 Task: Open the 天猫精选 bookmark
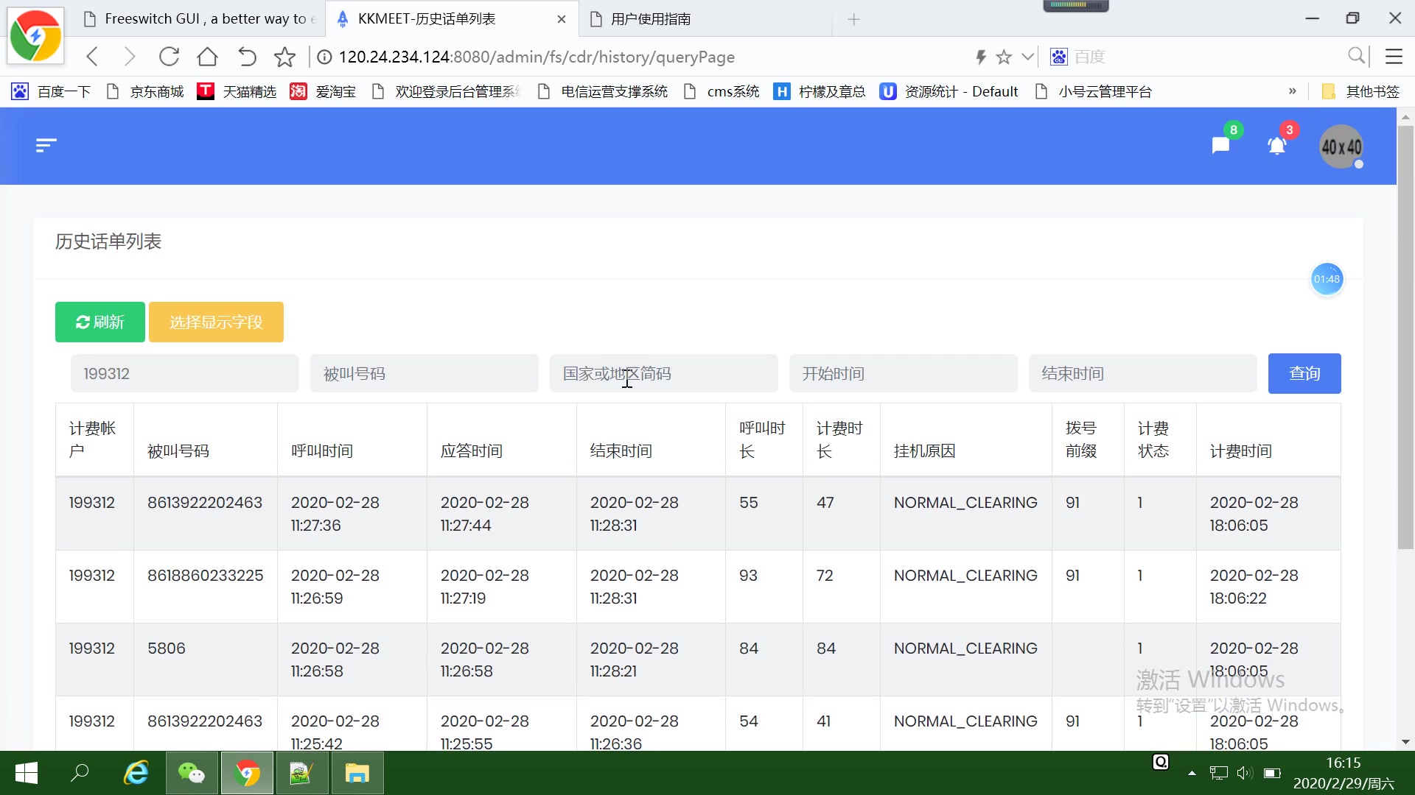(237, 91)
